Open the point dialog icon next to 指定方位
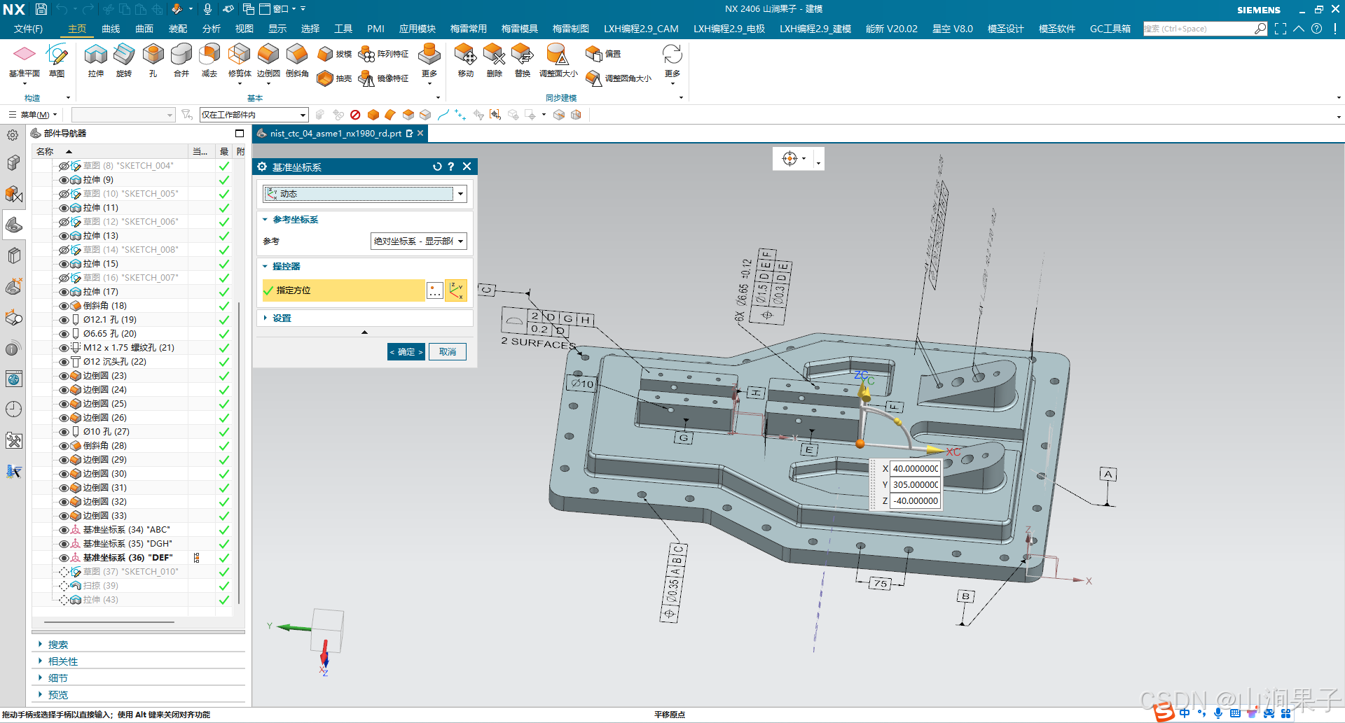 [435, 290]
